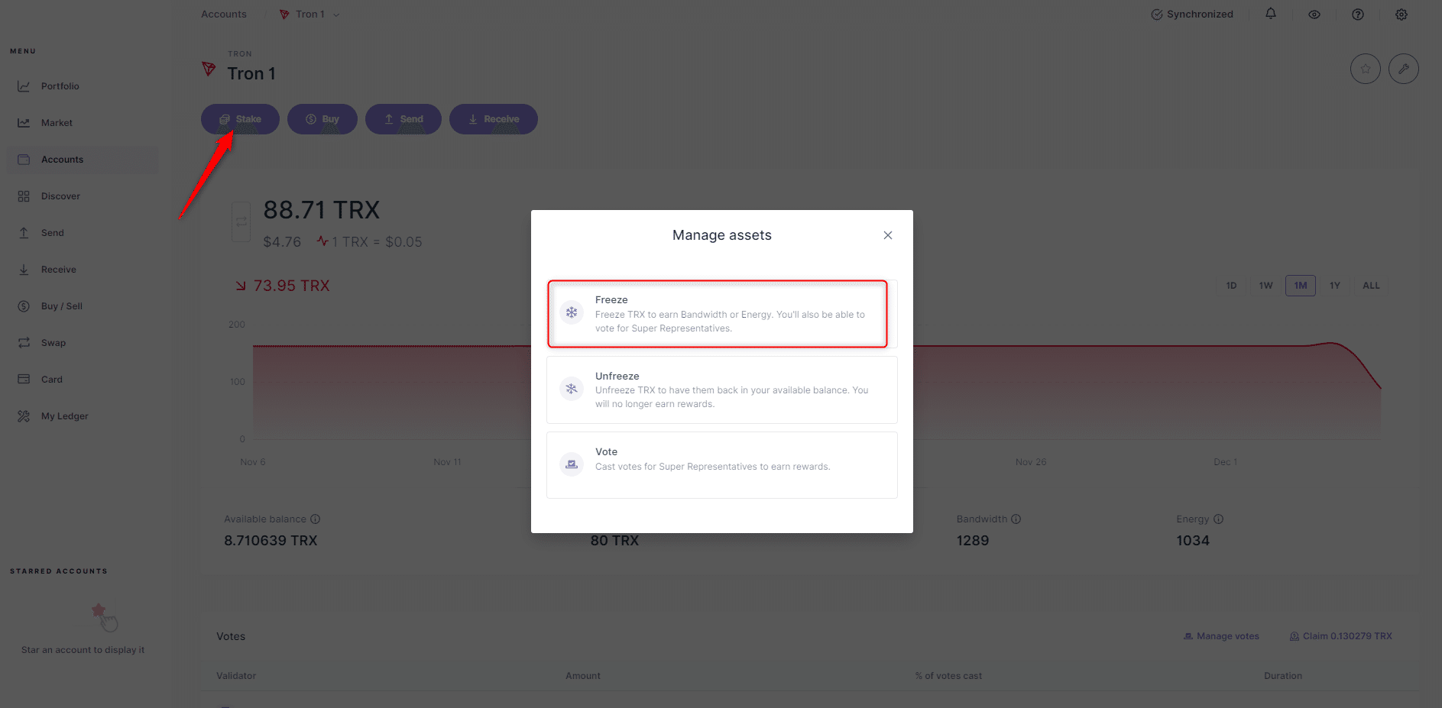
Task: Click the Vote ballot icon
Action: [x=571, y=464]
